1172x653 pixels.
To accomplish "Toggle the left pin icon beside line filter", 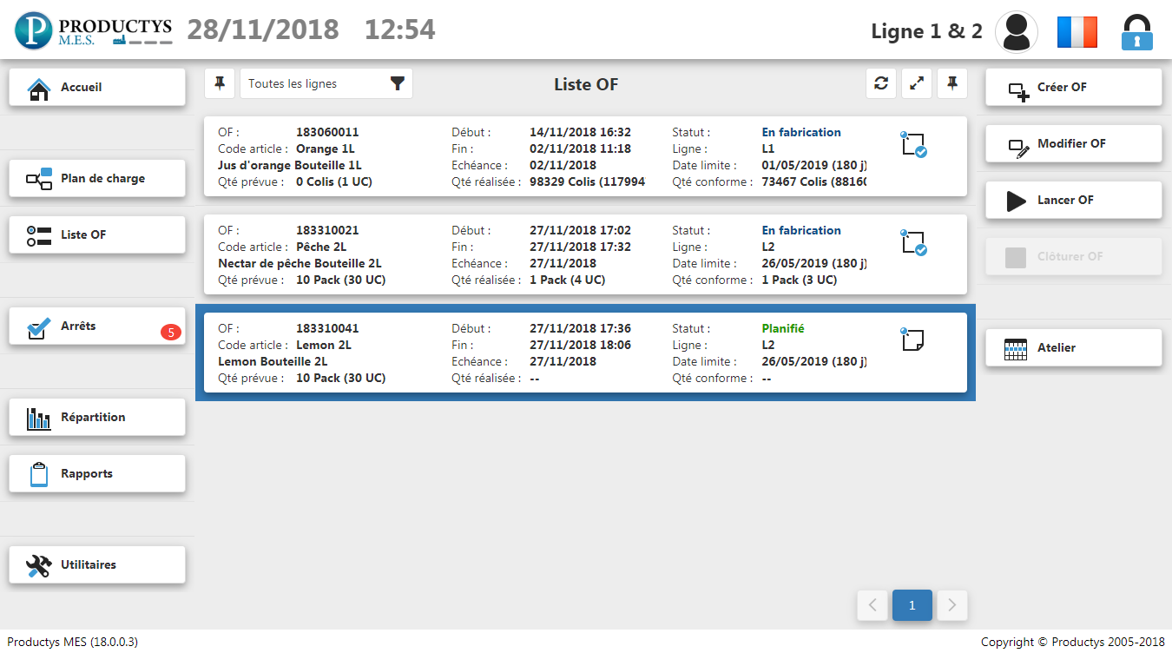I will click(220, 83).
